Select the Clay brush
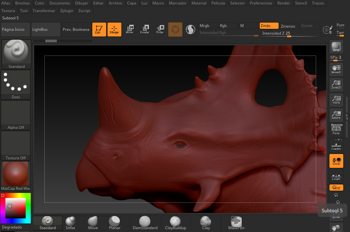The image size is (350, 232). click(206, 223)
